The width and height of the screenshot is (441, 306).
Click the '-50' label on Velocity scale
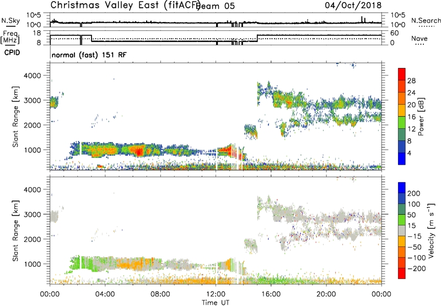415,247
